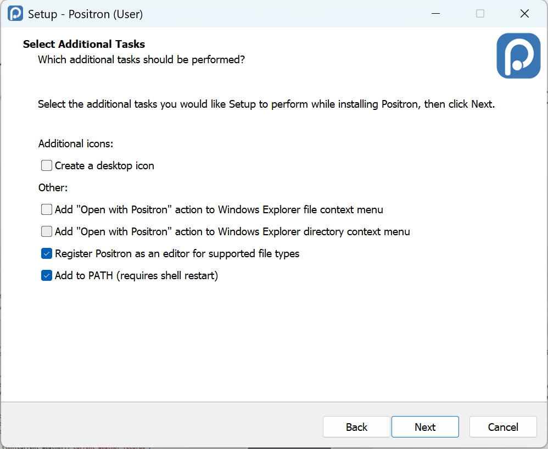Image resolution: width=548 pixels, height=449 pixels.
Task: Click the "Setup - Positron (User)" window title
Action: click(85, 14)
